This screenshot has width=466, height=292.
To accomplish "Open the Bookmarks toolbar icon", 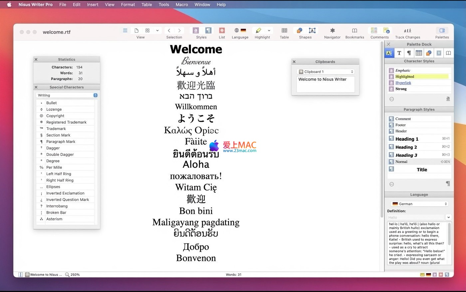I will 354,31.
